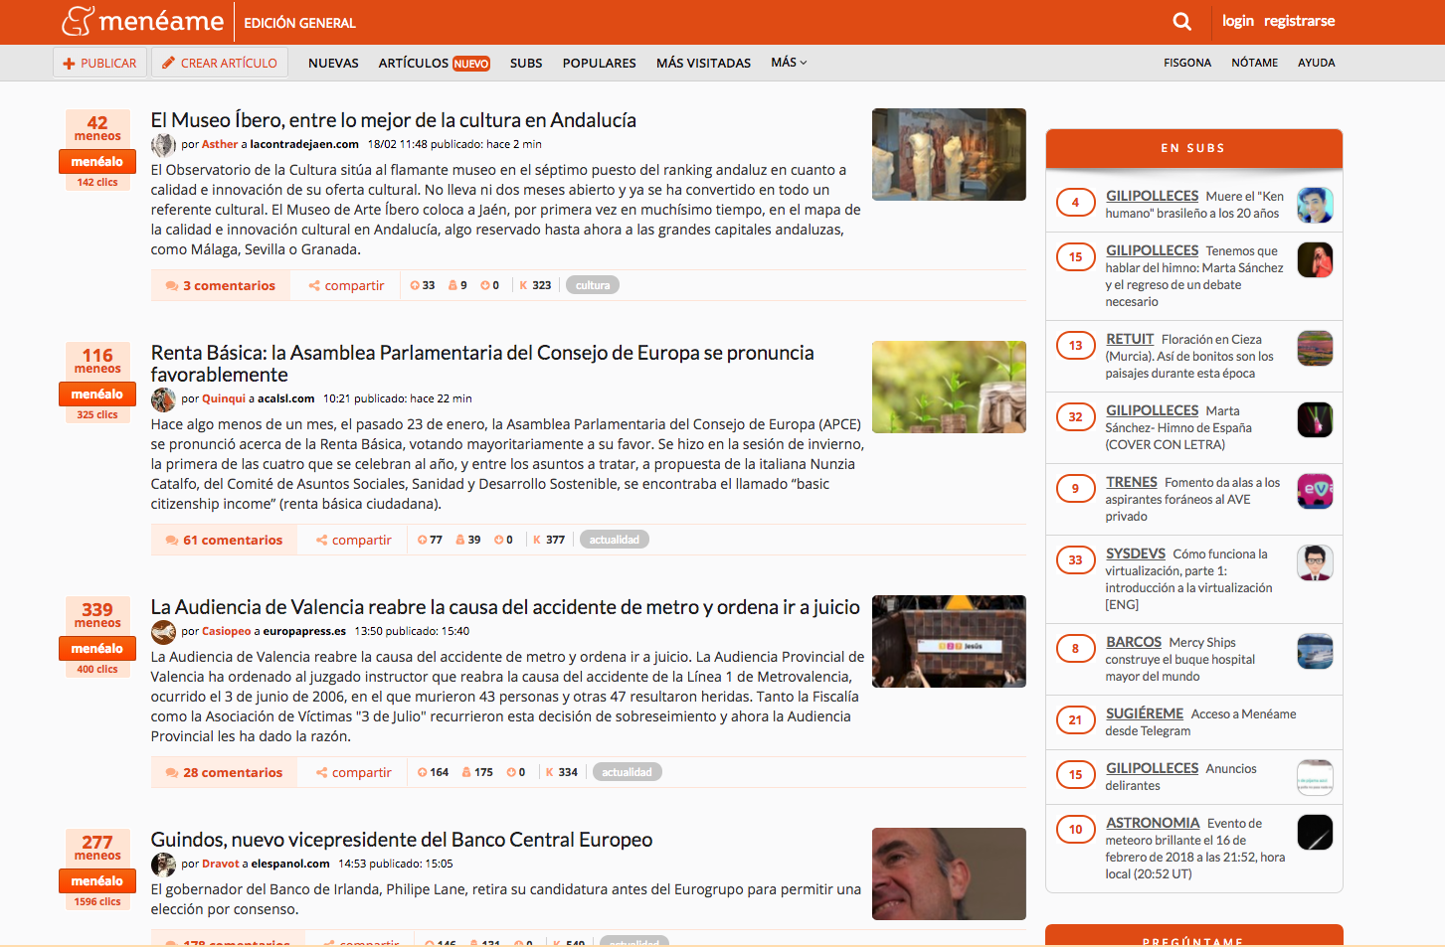Open 61 comentarios on Renta Básica
Viewport: 1445px width, 947px height.
click(224, 540)
